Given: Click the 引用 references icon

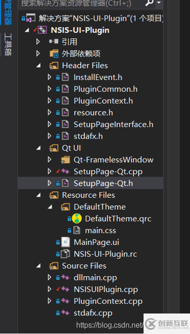Looking at the screenshot, I should click(x=54, y=41).
